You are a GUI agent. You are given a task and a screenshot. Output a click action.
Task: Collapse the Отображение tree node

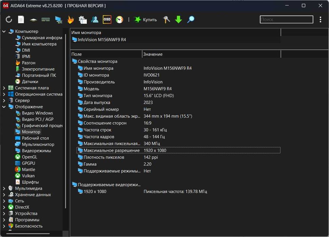pos(4,107)
